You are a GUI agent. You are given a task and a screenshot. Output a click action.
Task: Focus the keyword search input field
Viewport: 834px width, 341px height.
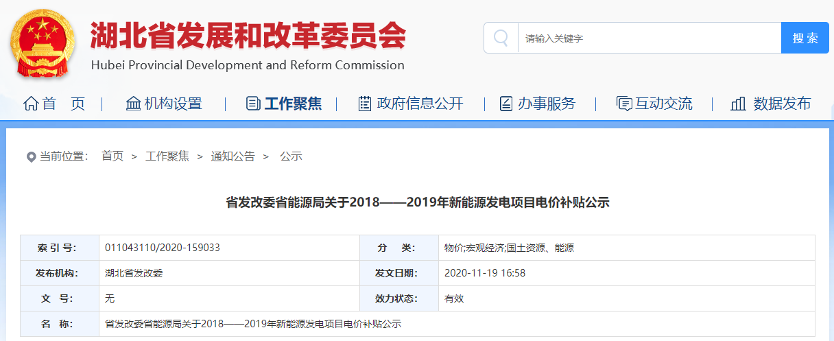(650, 38)
